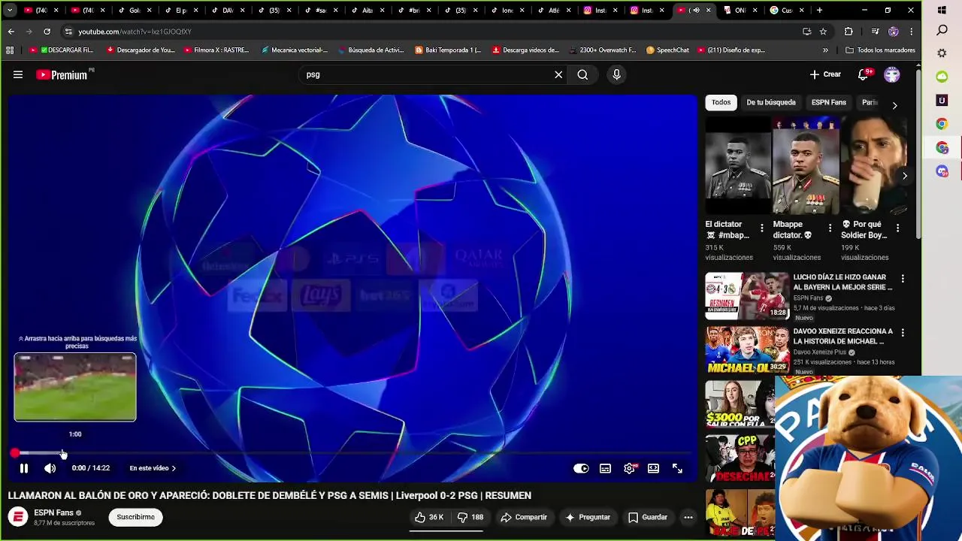Screen dimensions: 962x541
Task: Clear the 'psg' search text
Action: click(558, 74)
